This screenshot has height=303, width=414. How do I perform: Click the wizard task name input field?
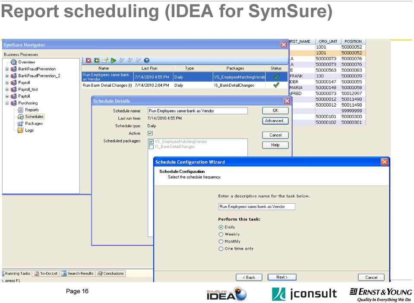256,207
